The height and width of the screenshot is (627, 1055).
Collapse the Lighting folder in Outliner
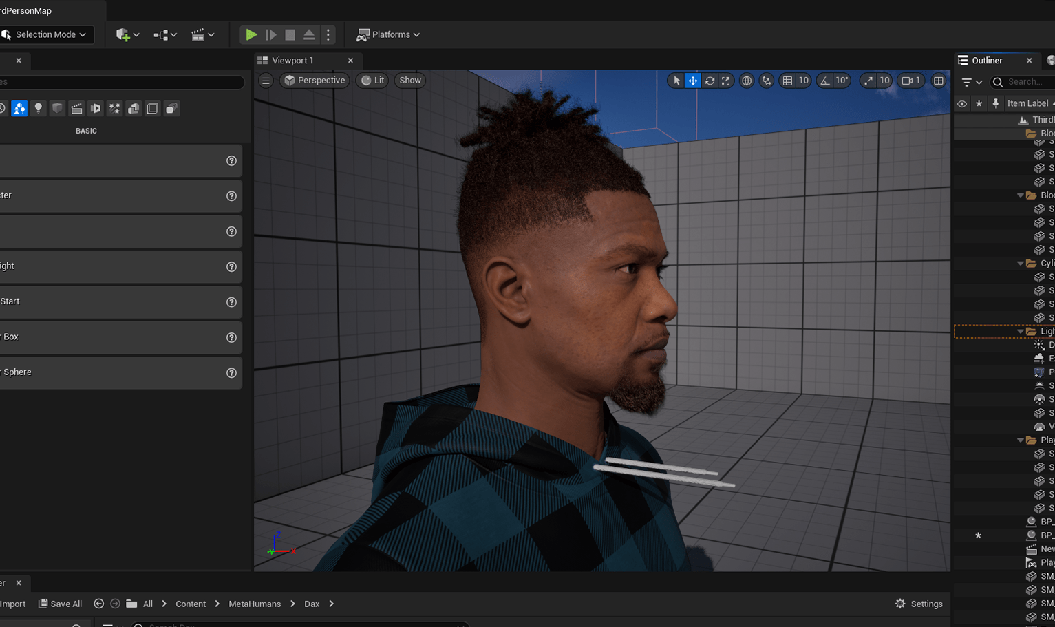[1020, 332]
